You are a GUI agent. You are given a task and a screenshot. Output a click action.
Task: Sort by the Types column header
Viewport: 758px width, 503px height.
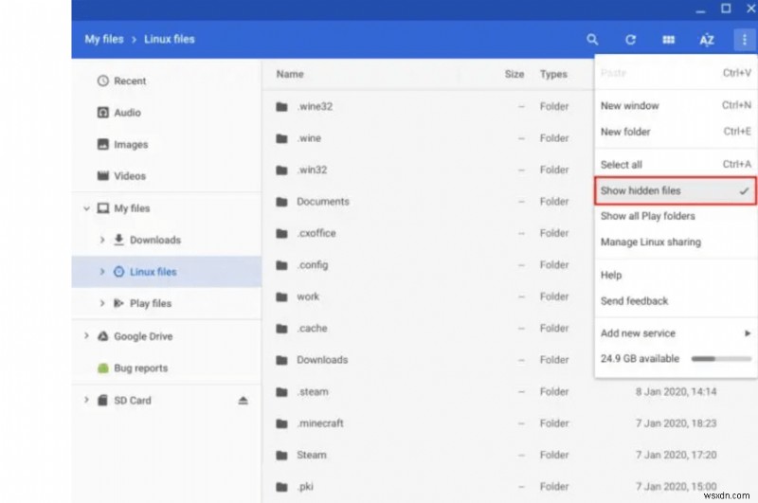tap(553, 74)
